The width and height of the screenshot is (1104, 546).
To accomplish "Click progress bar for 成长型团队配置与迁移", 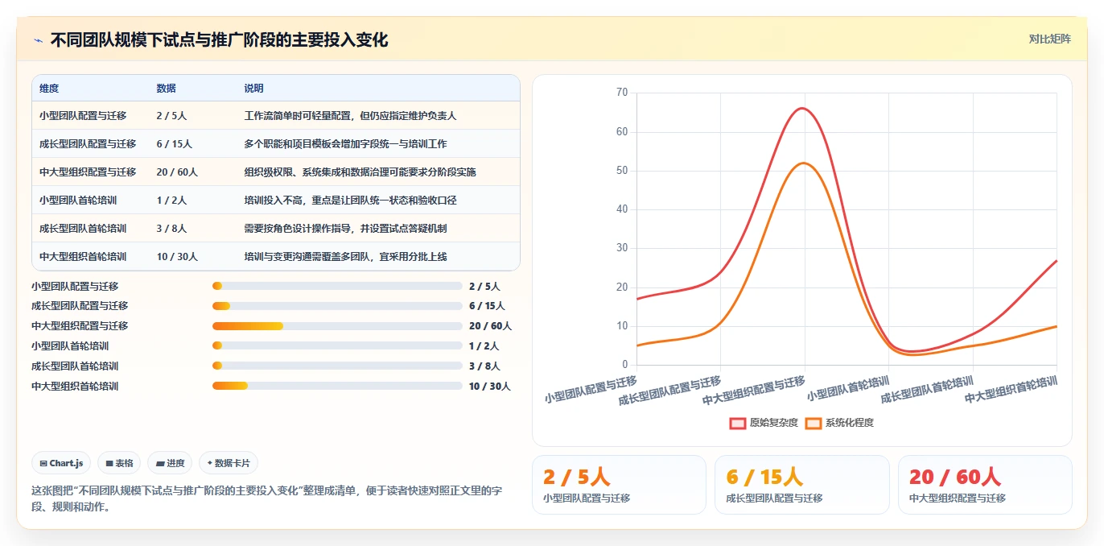I will 337,306.
